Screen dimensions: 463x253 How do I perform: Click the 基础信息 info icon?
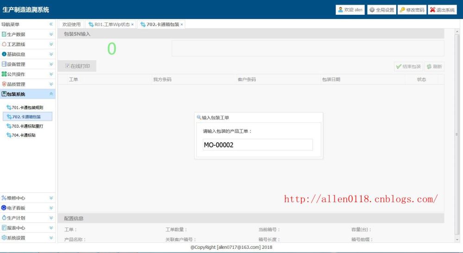coord(4,54)
